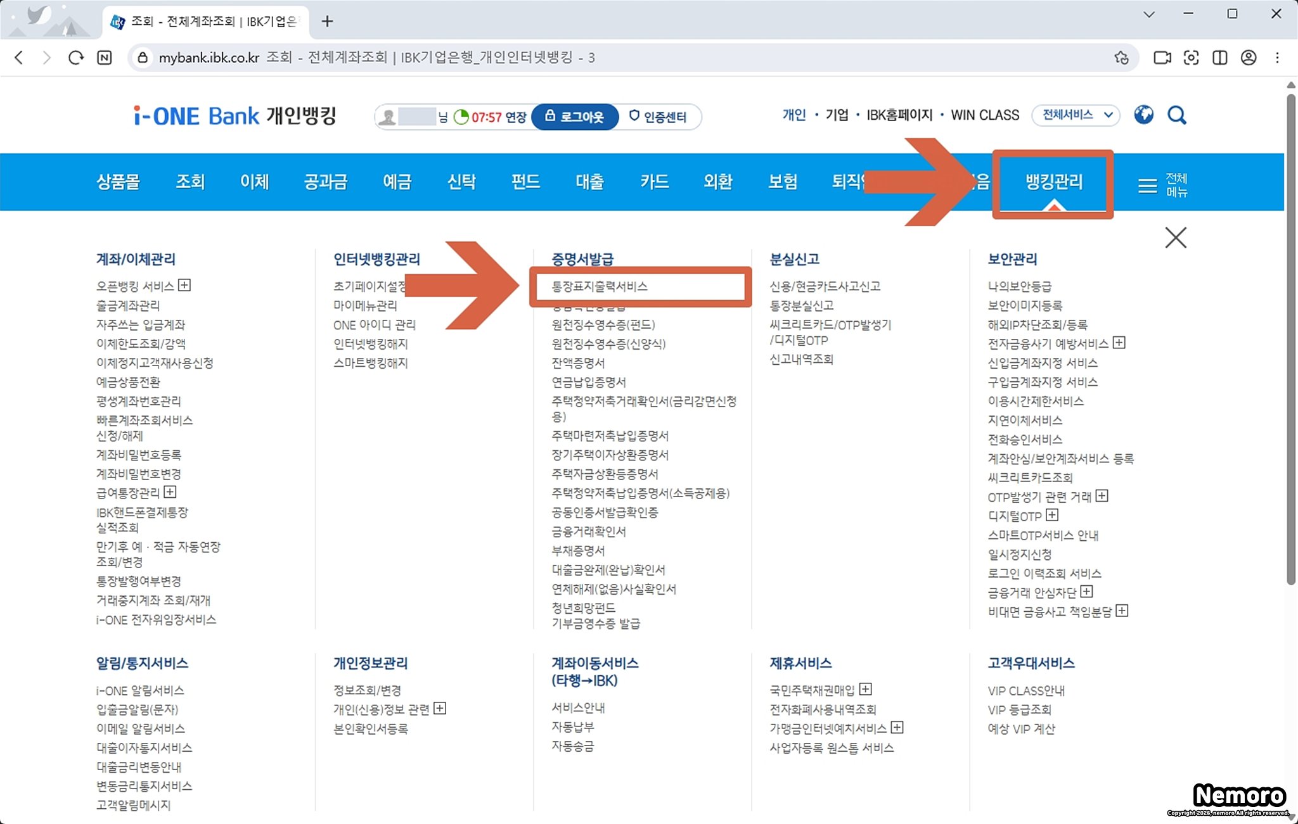Screen dimensions: 1298x824
Task: Click the magnifier search icon
Action: [x=1177, y=115]
